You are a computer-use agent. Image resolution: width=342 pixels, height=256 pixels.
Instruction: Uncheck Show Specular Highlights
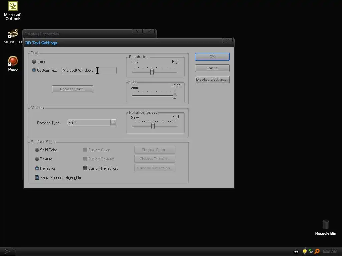click(37, 177)
